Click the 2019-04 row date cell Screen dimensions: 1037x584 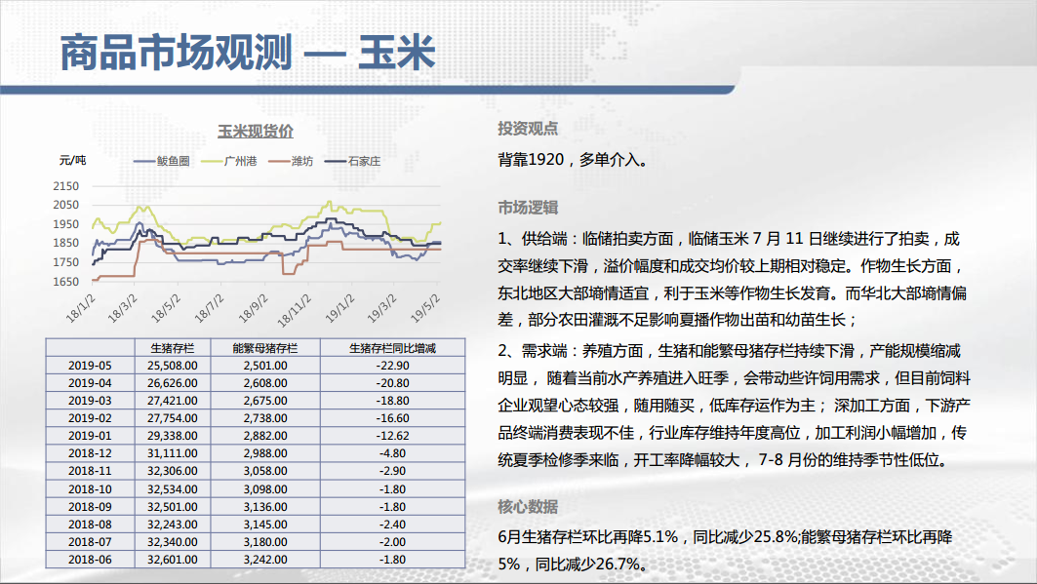[90, 383]
